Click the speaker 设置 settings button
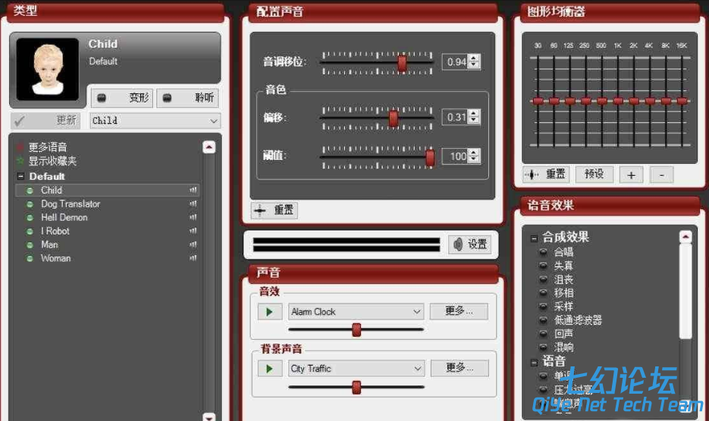 tap(470, 244)
